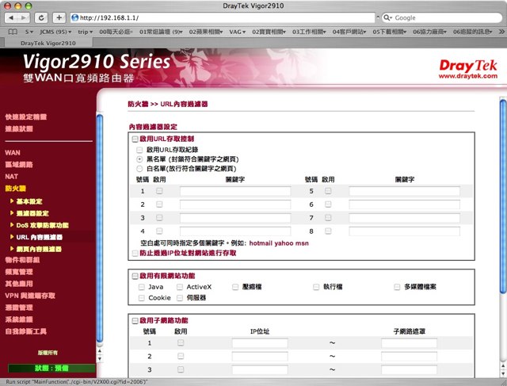Enable keyword row 2 checkbox
Viewport: 507px width, 386px height.
[159, 204]
